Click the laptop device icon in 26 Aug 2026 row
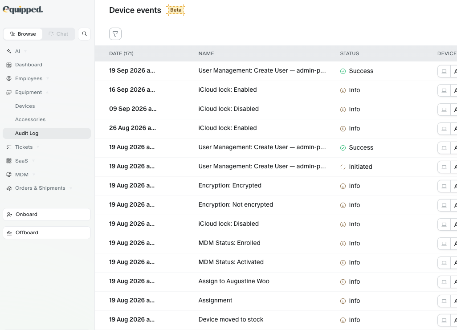 [x=444, y=129]
